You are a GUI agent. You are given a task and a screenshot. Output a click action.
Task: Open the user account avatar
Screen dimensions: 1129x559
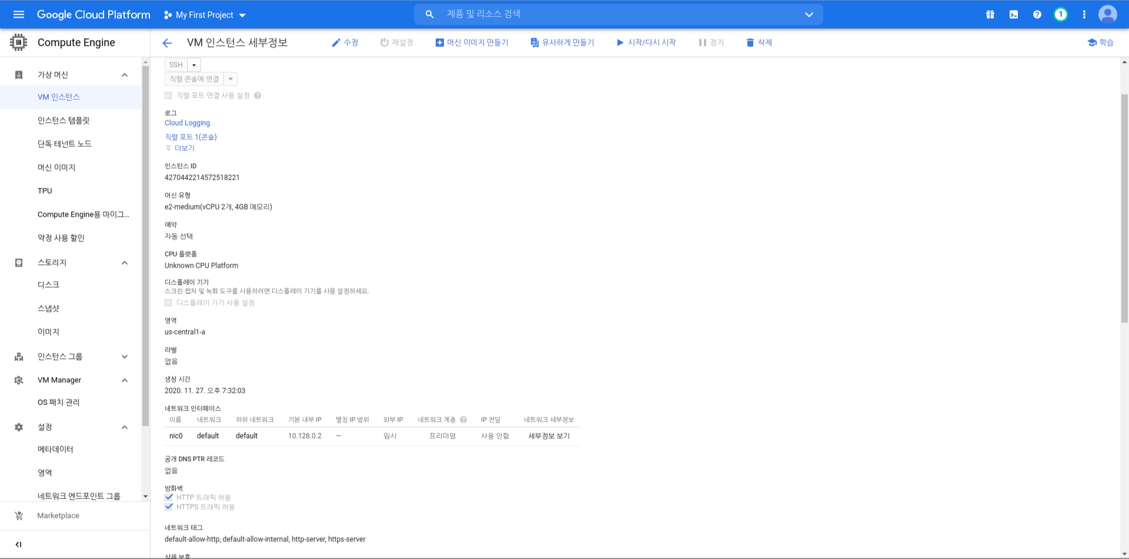click(x=1108, y=14)
